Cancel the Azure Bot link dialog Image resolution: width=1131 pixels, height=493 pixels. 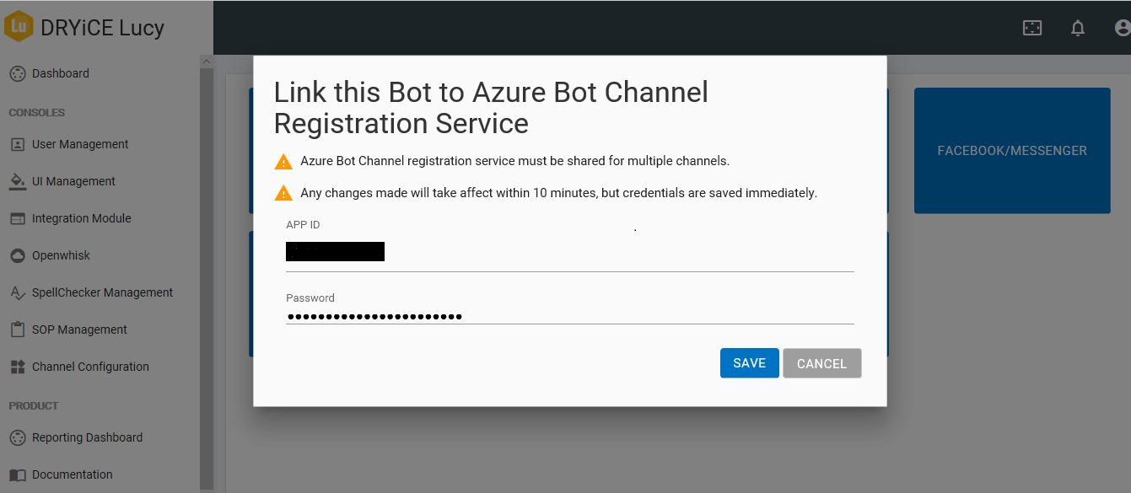tap(821, 363)
